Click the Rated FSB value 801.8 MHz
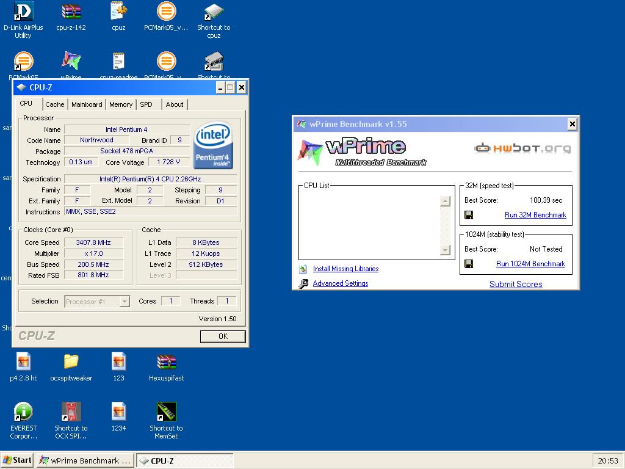The image size is (625, 469). pos(93,275)
